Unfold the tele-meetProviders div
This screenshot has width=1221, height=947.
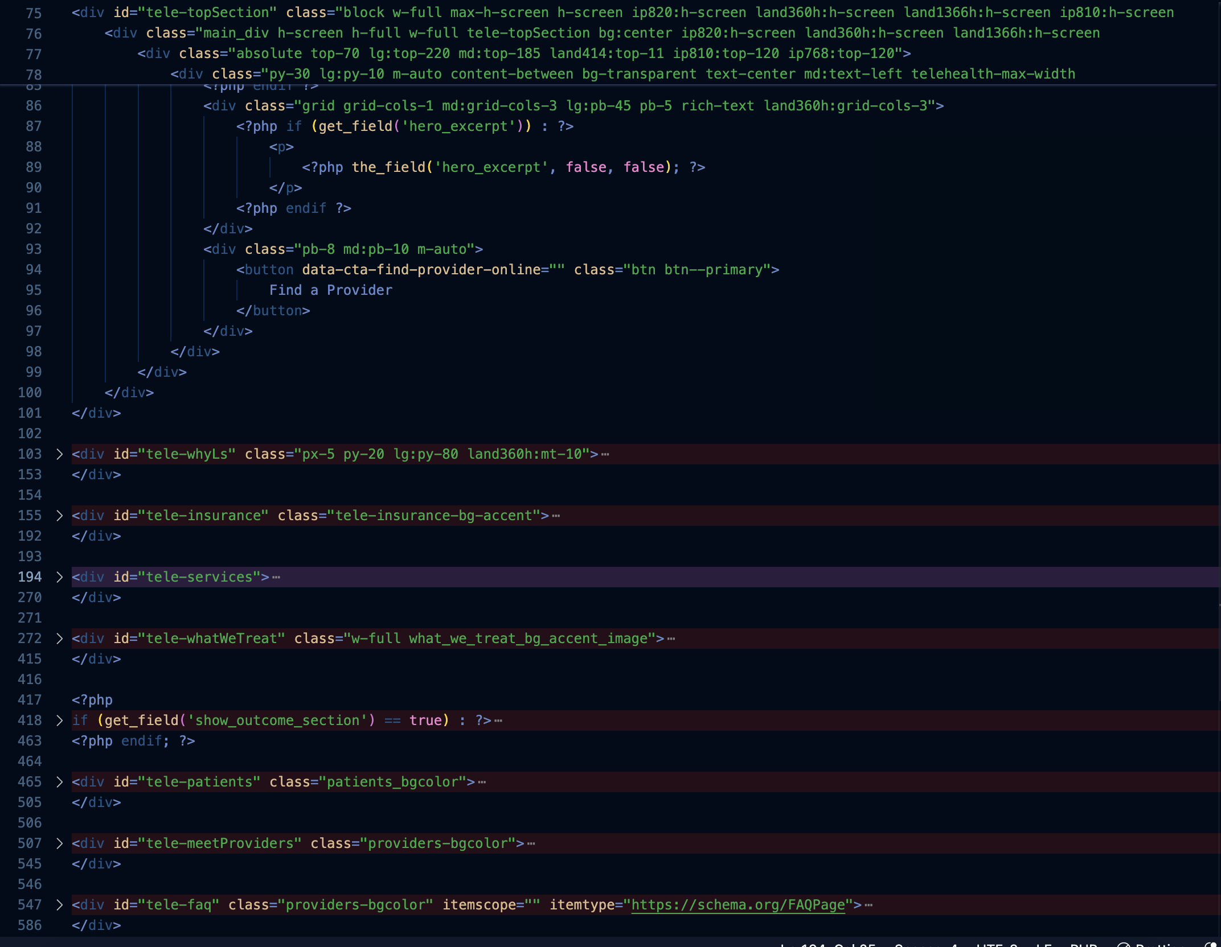[59, 843]
